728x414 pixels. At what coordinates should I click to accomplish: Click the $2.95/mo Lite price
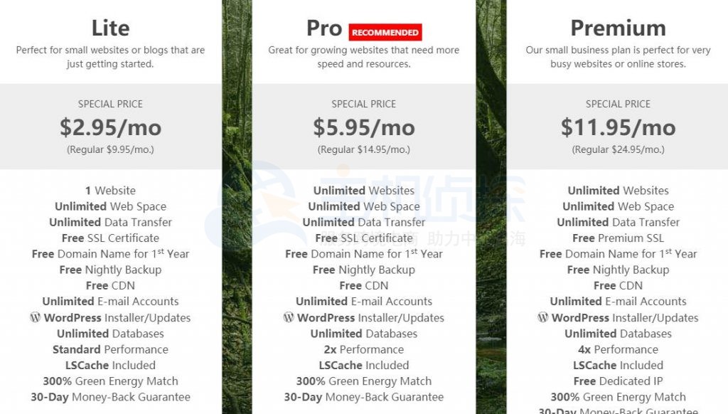click(x=110, y=127)
